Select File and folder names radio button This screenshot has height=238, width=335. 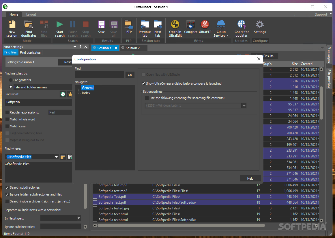click(x=11, y=87)
